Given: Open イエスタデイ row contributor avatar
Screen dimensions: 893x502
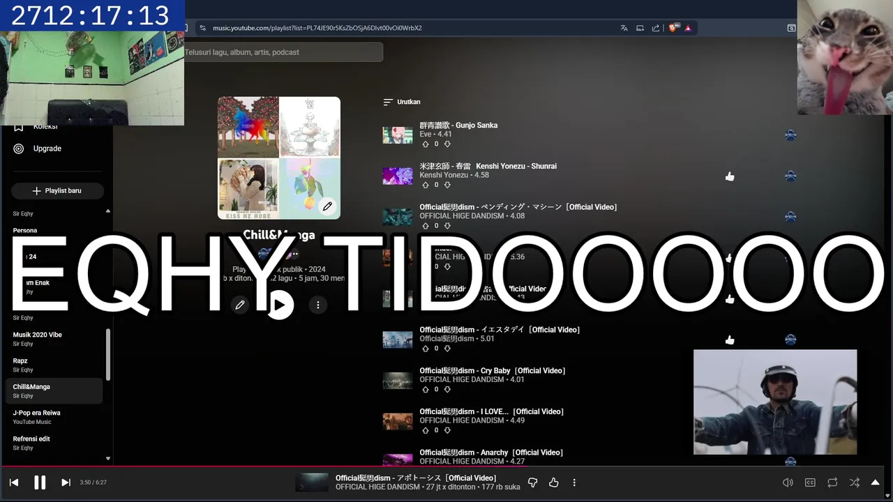Looking at the screenshot, I should tap(790, 340).
